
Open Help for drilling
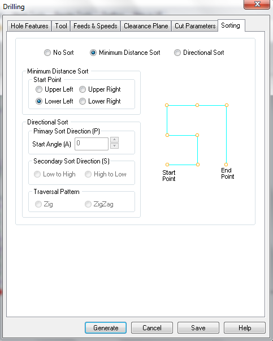245,328
